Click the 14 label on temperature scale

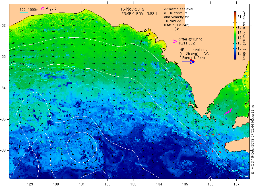pos(239,54)
